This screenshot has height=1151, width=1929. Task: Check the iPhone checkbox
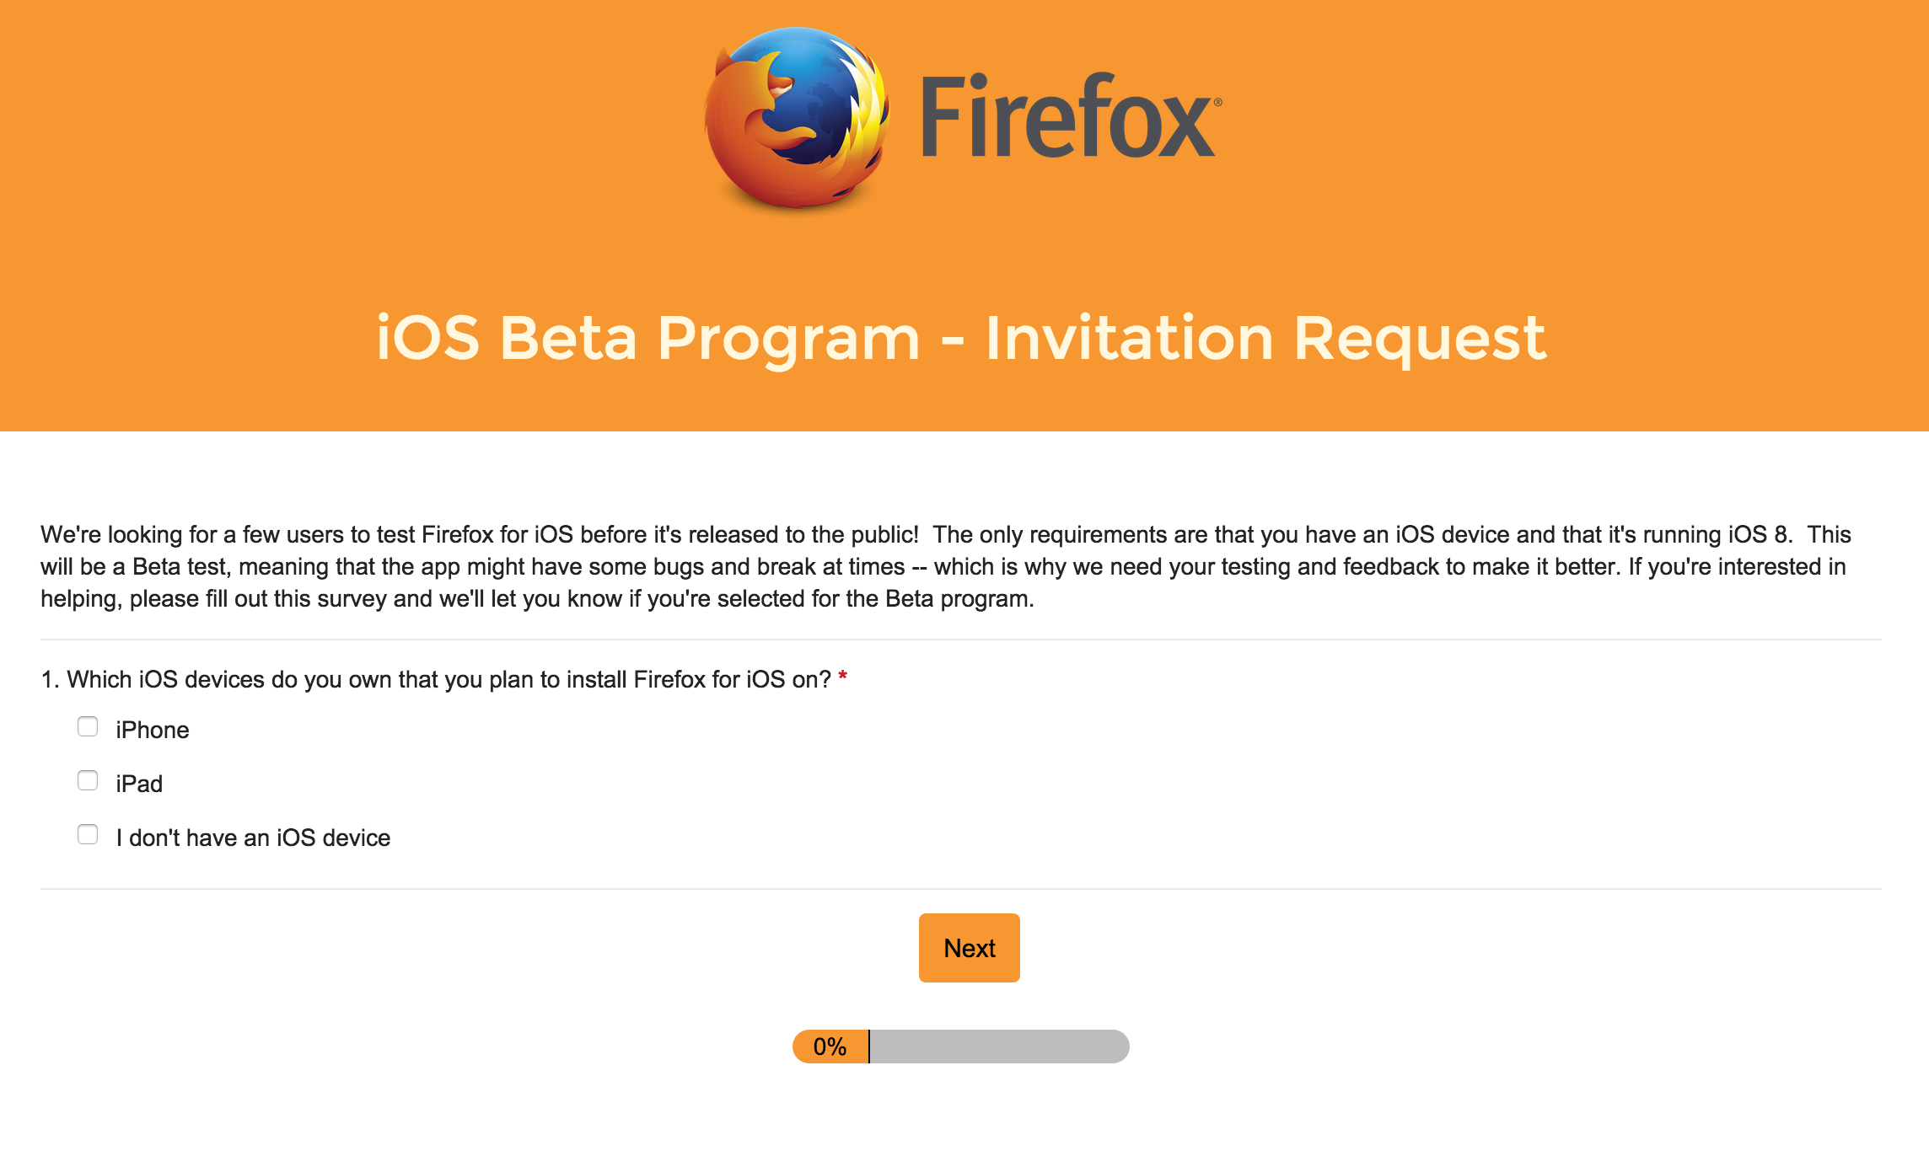[x=88, y=726]
